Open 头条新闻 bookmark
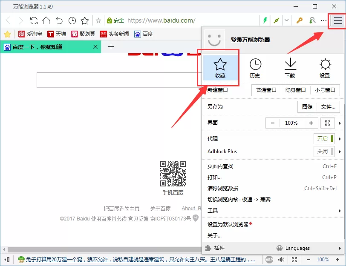 pos(115,34)
